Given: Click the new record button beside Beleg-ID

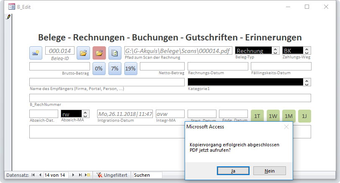Looking at the screenshot, I should click(36, 53).
